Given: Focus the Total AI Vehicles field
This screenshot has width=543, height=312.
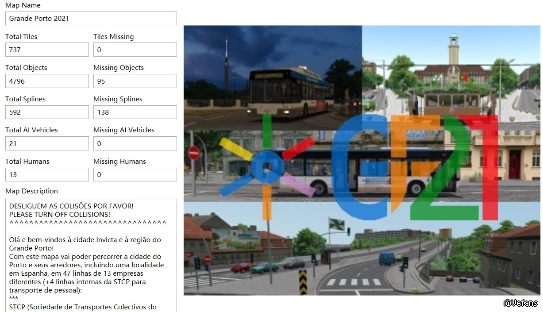Looking at the screenshot, I should pos(47,143).
